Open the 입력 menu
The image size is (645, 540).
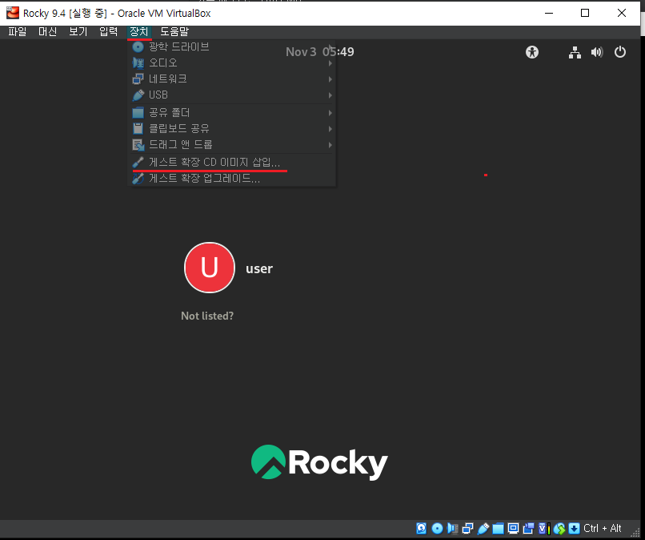[109, 32]
